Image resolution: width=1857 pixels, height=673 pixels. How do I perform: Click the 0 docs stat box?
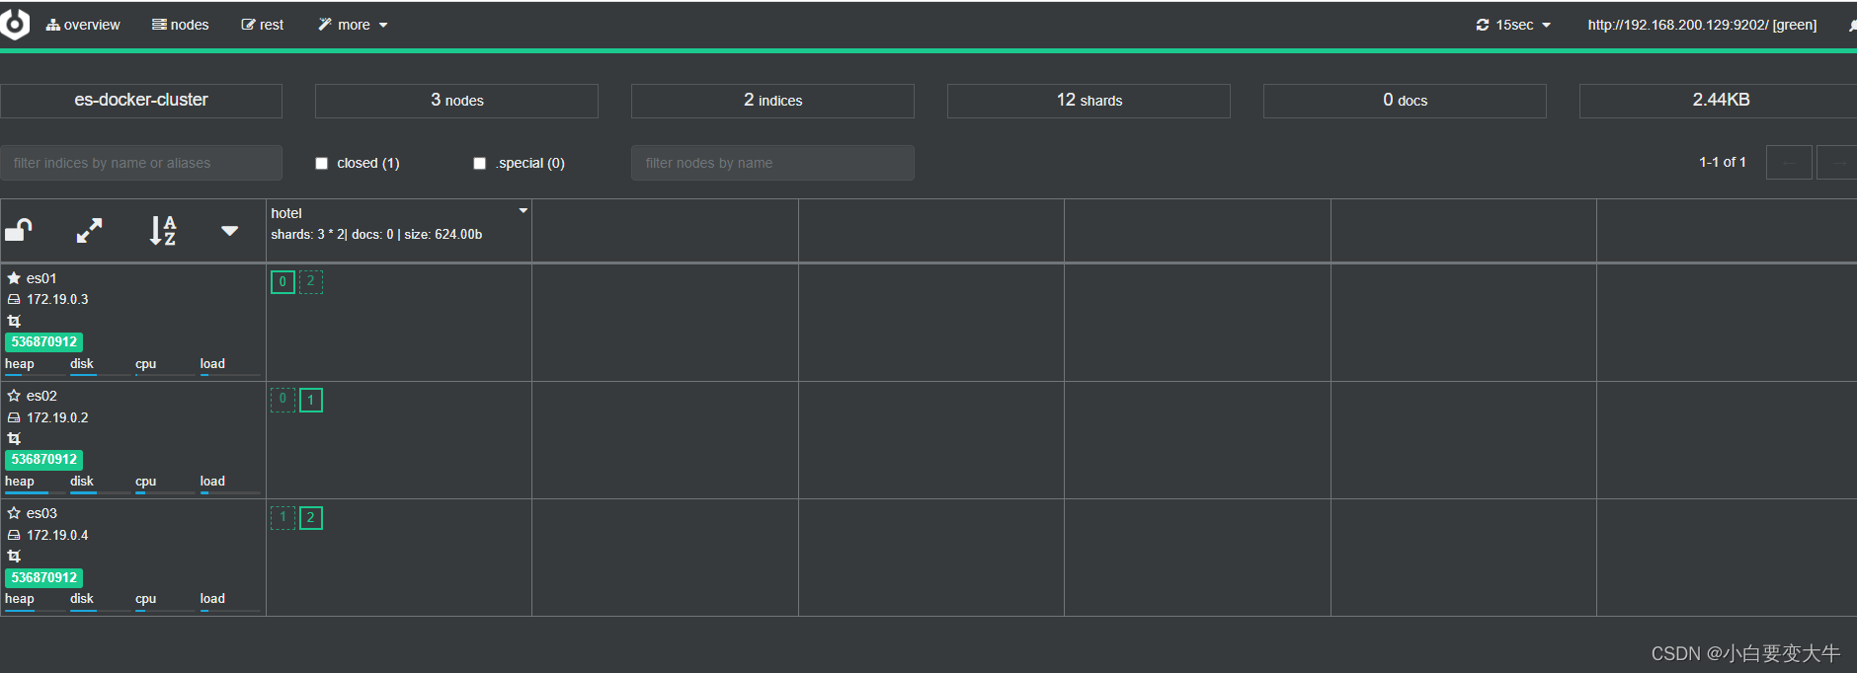pos(1405,101)
